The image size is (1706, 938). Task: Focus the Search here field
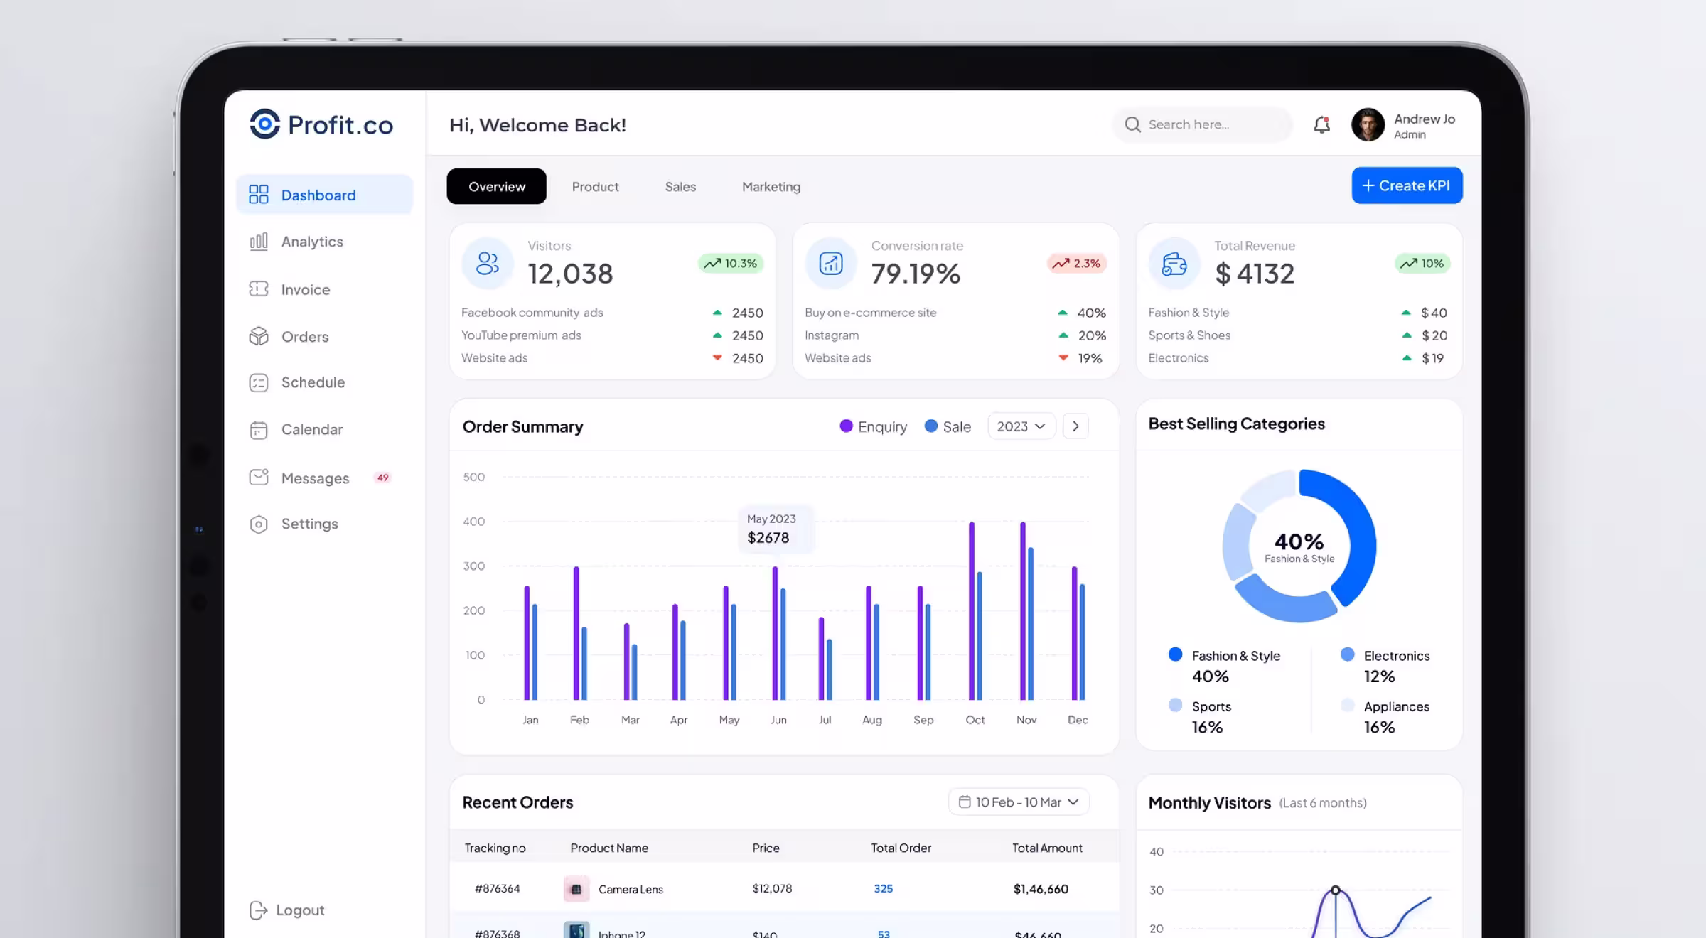click(x=1202, y=124)
